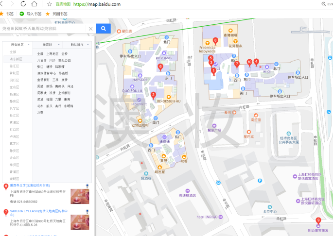Select red map marker number 2
333x236 pixels.
(x=154, y=95)
